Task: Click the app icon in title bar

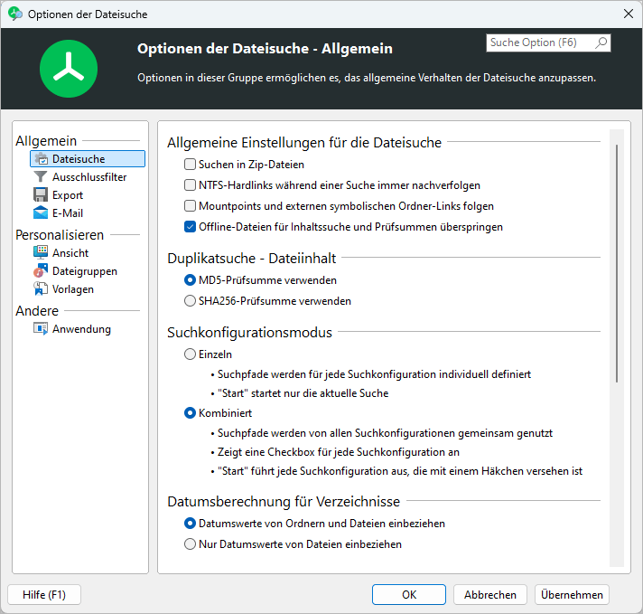Action: click(15, 14)
